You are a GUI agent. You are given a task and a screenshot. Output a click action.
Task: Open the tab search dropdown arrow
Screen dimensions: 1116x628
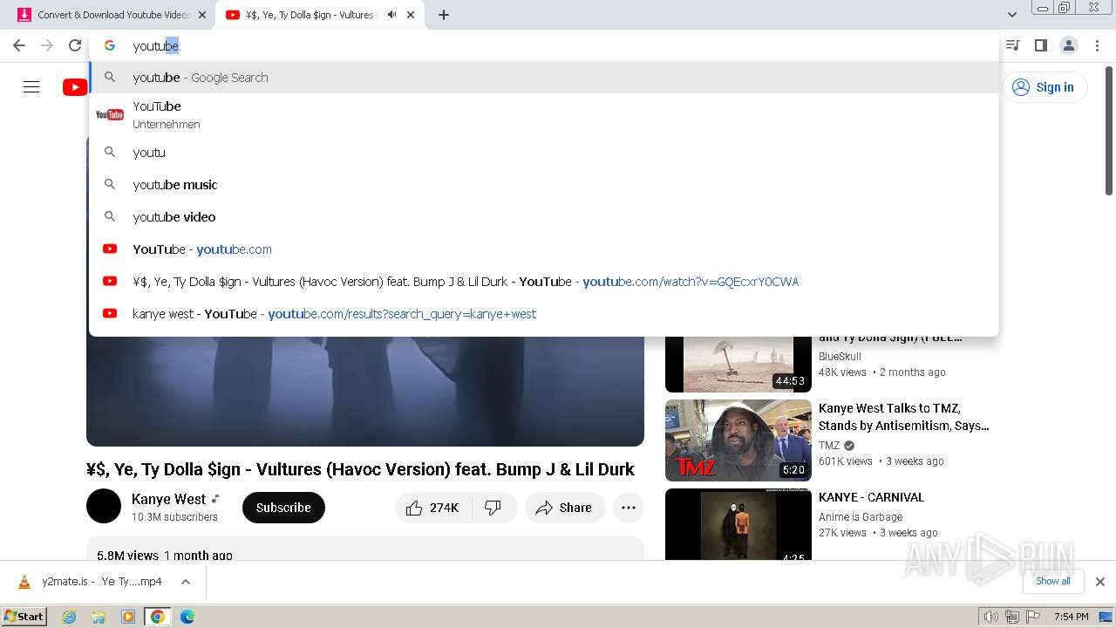[x=1012, y=15]
